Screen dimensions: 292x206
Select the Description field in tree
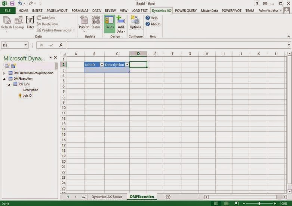tap(31, 90)
